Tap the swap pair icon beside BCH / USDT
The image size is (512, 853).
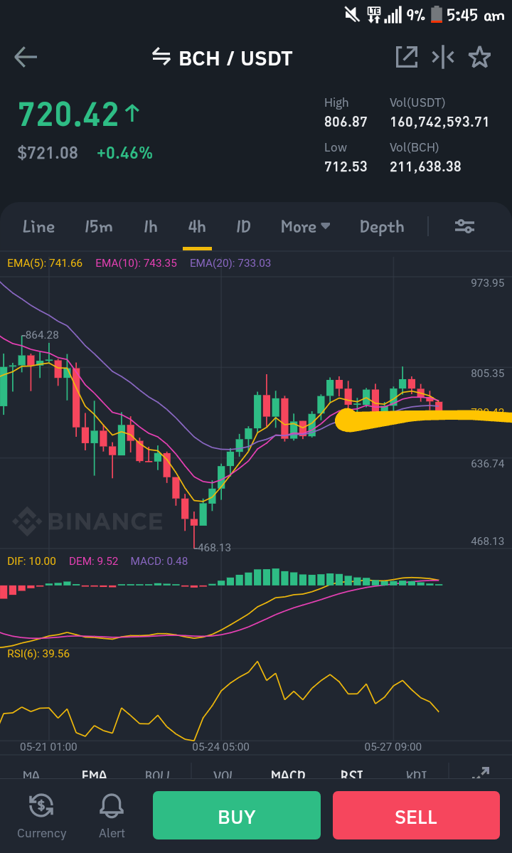coord(161,56)
